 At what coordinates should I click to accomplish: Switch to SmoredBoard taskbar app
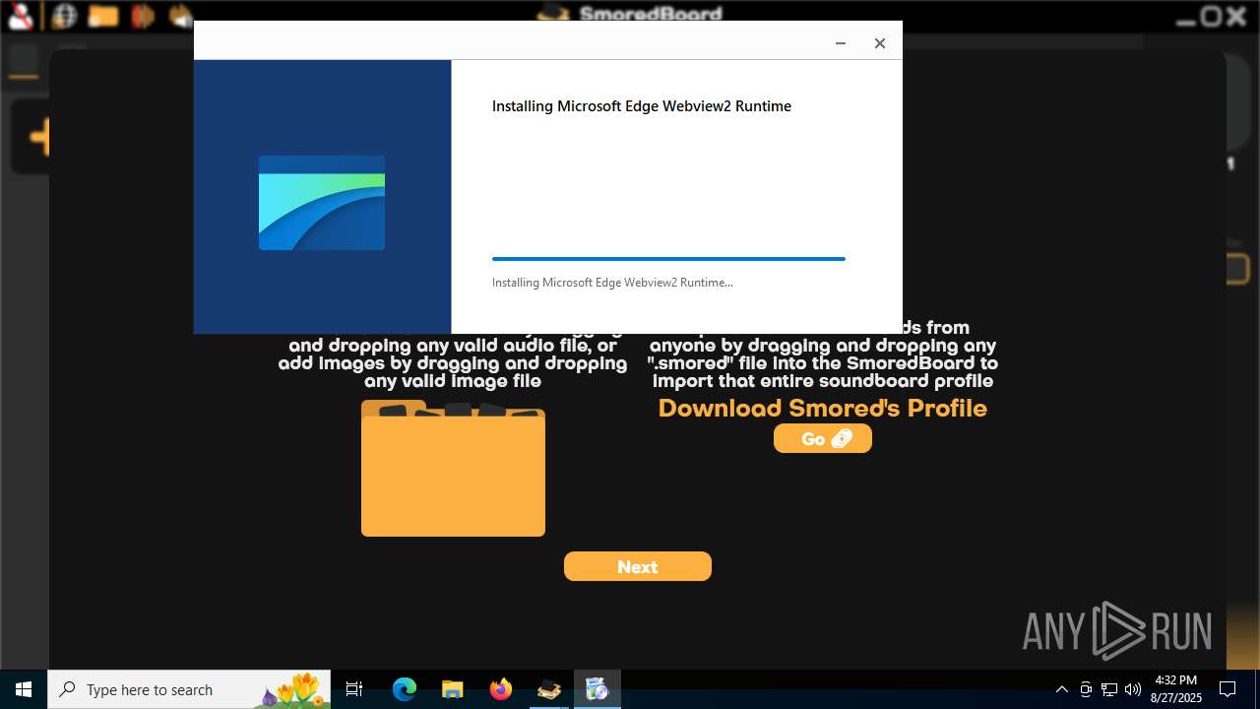click(x=549, y=689)
